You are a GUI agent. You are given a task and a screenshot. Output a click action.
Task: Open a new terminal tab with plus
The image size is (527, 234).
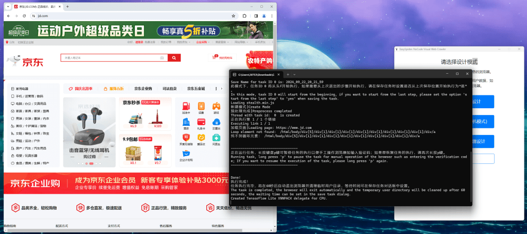288,74
